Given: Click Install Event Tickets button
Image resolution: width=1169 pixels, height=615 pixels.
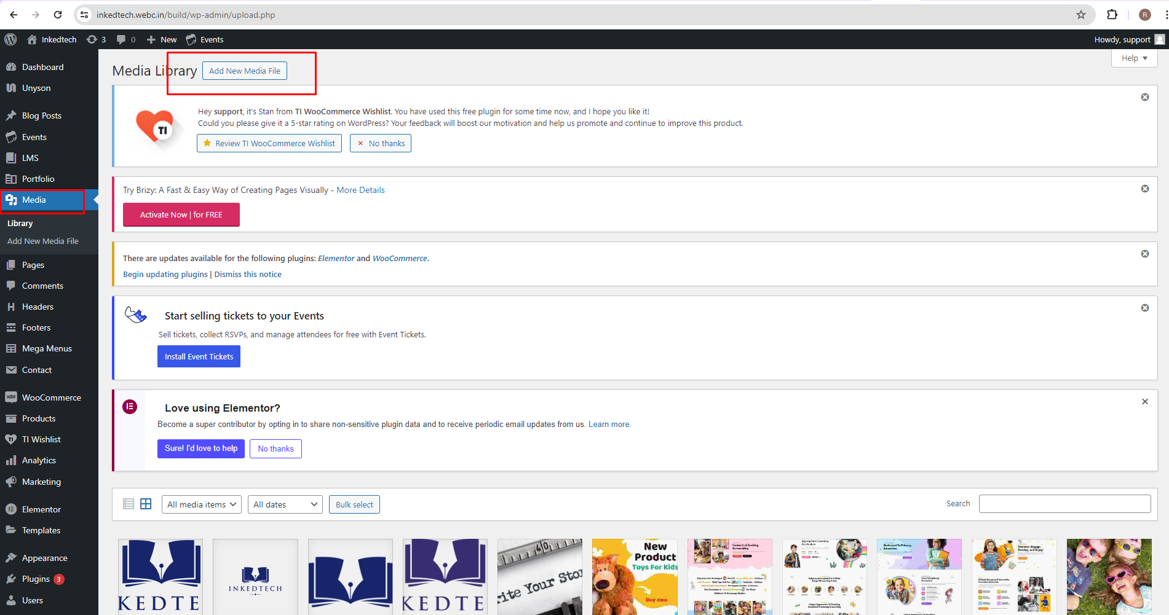Looking at the screenshot, I should click(x=199, y=356).
